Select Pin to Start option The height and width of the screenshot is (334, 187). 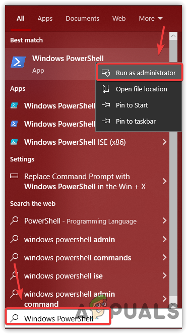click(x=139, y=105)
